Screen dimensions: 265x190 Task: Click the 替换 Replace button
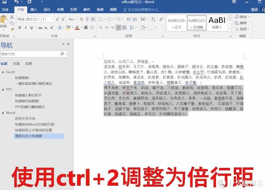[x=241, y=23]
